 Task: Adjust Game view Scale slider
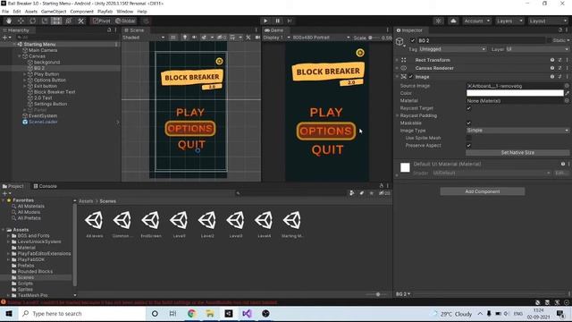374,38
